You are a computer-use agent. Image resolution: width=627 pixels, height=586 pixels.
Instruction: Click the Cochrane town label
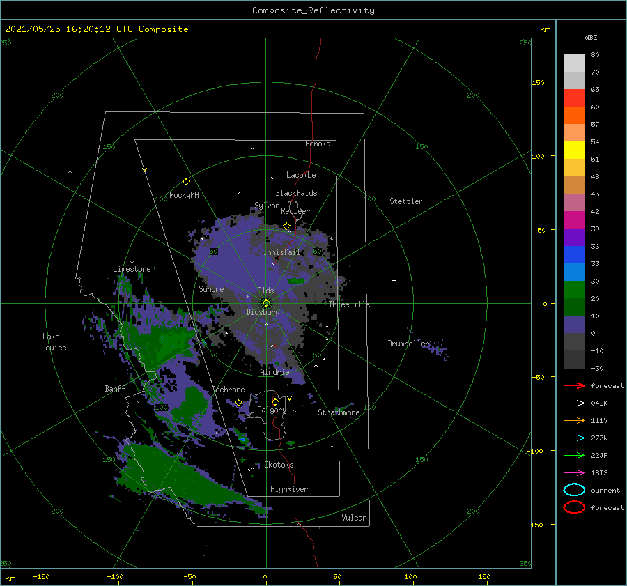[228, 390]
